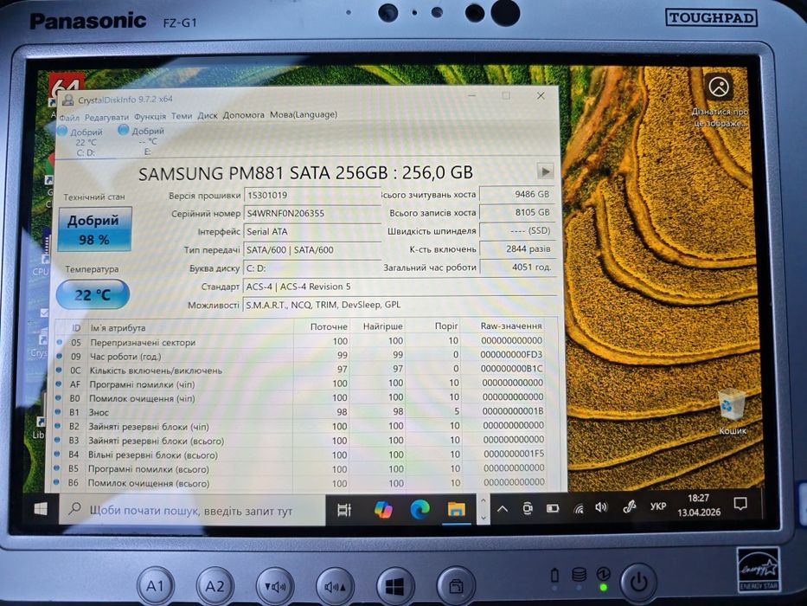
Task: Click the Serial ATA interface field
Action: (312, 231)
